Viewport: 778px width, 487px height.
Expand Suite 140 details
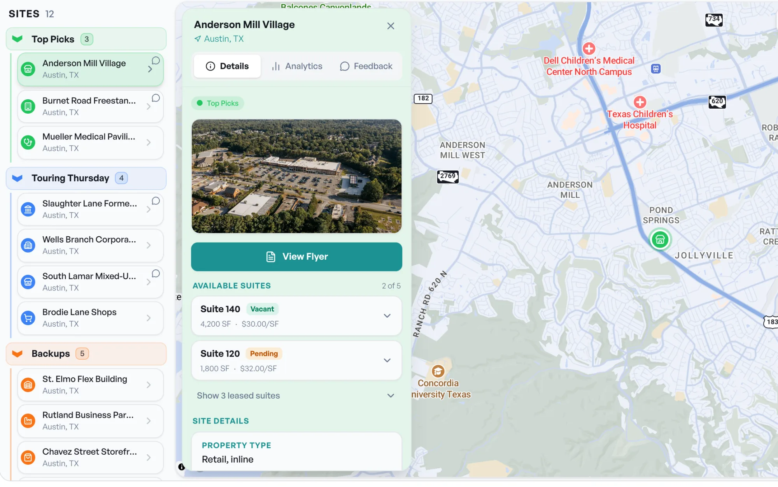coord(387,316)
